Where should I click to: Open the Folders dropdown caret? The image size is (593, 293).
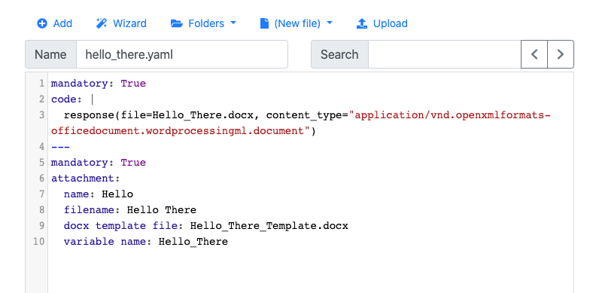tap(233, 23)
